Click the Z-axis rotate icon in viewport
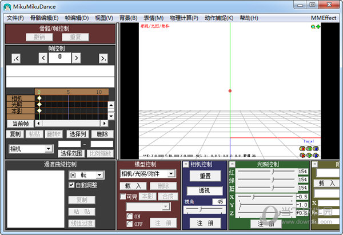The width and height of the screenshot is (343, 235). (x=316, y=149)
